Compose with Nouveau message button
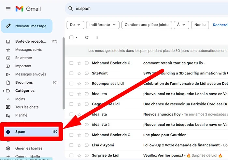This screenshot has height=160, width=228. 27,26
